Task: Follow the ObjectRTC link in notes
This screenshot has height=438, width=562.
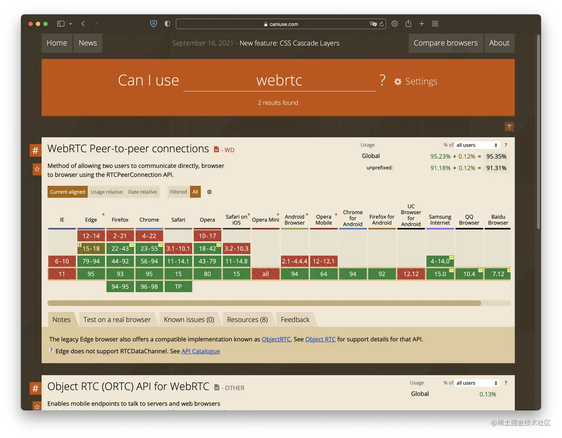Action: [276, 339]
